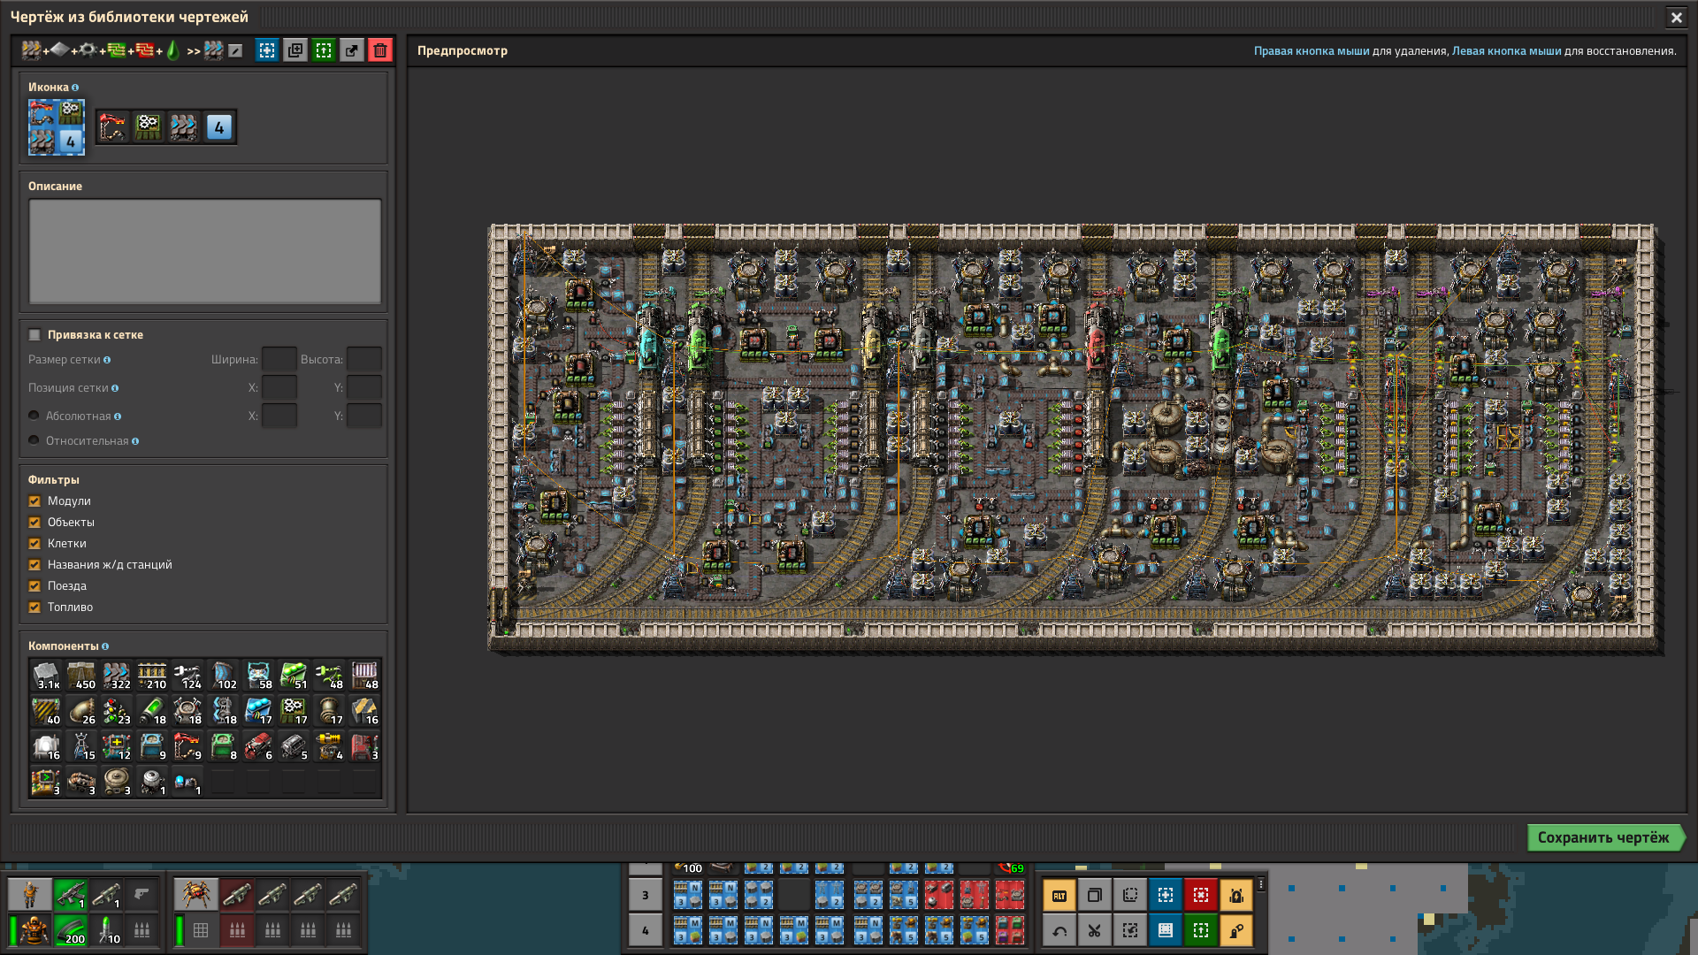This screenshot has height=955, width=1698.
Task: Click the info icon beside Размер сетки
Action: click(x=107, y=360)
